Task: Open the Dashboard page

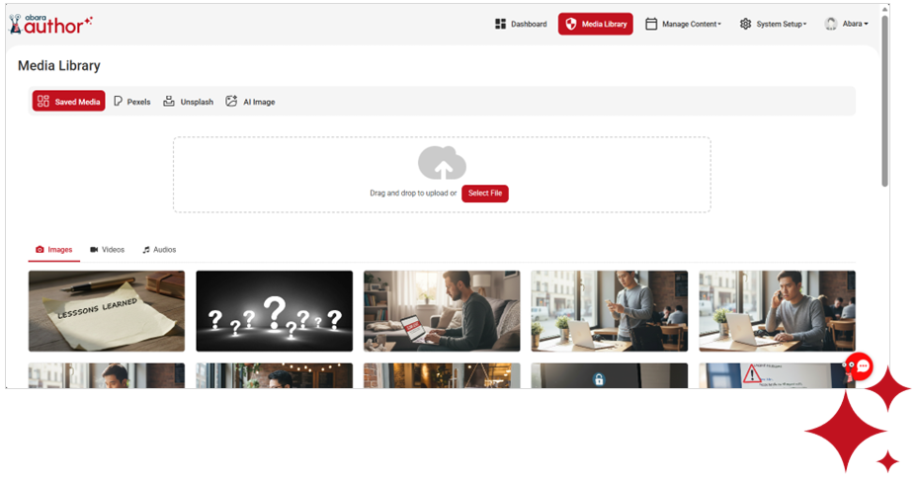Action: tap(521, 24)
